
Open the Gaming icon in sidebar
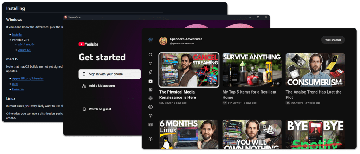point(150,107)
